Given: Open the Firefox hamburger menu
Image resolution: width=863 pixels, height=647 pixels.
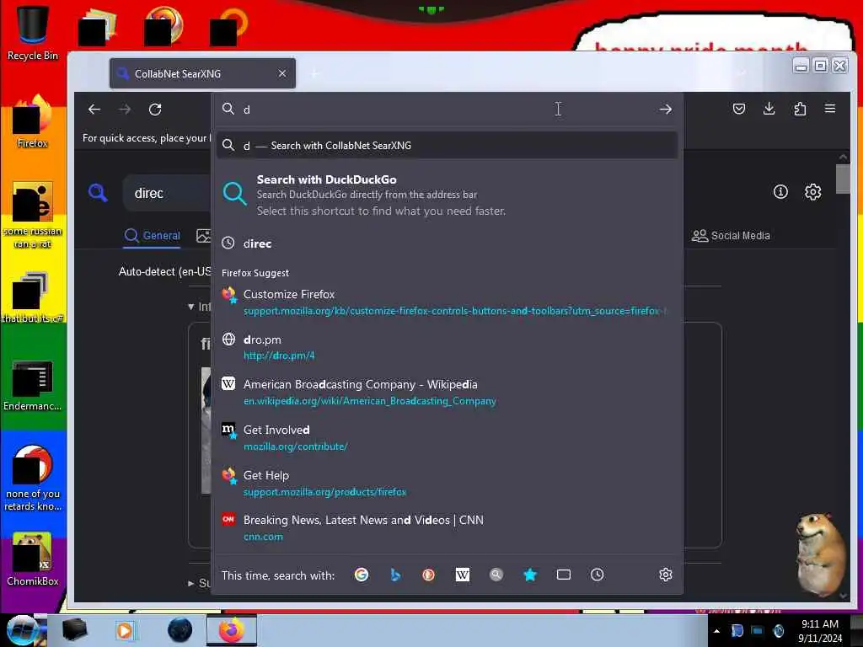Looking at the screenshot, I should pos(830,109).
